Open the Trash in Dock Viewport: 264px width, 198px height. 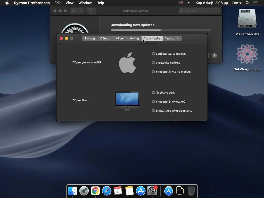191,191
